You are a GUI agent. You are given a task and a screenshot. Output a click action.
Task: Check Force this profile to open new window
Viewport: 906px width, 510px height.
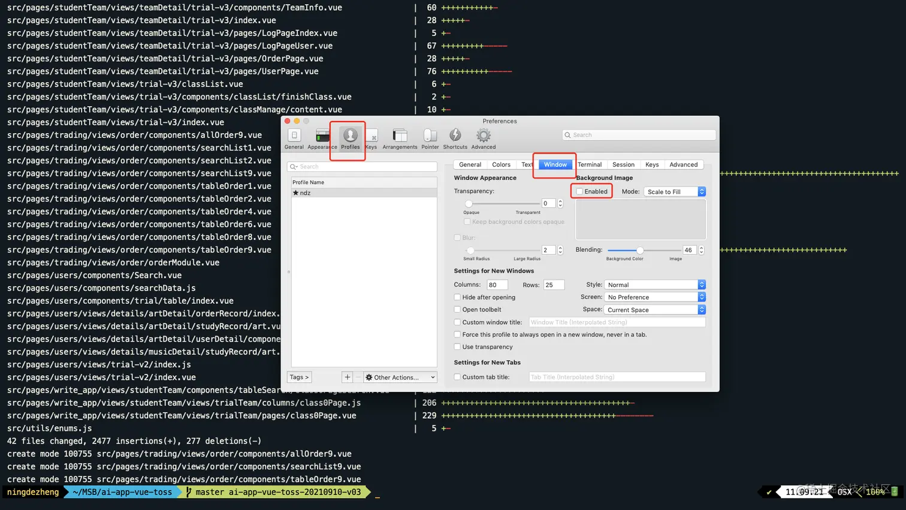point(458,335)
